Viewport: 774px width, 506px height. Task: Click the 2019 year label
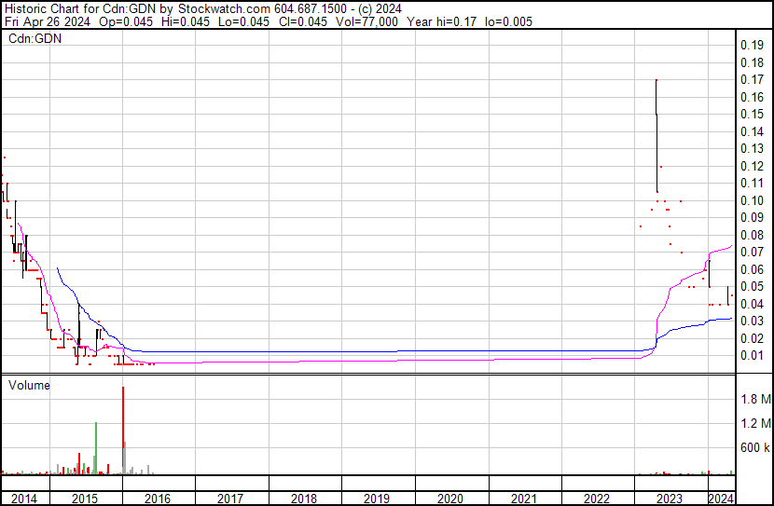pyautogui.click(x=376, y=499)
